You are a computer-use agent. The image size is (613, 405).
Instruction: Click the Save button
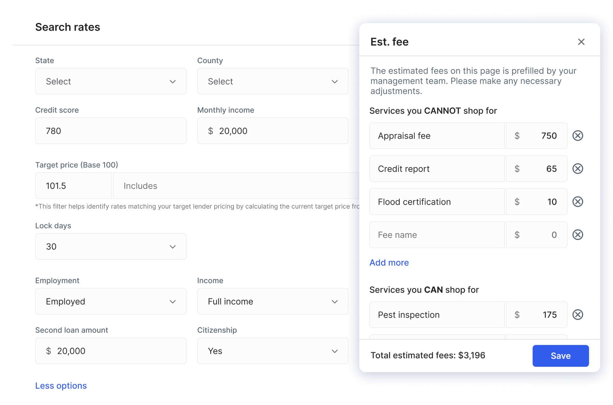(560, 356)
